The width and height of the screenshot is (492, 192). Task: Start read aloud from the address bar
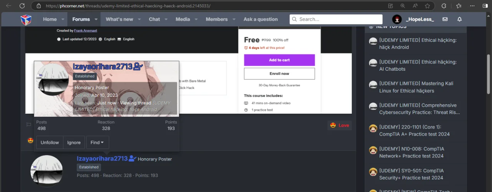tap(415, 6)
